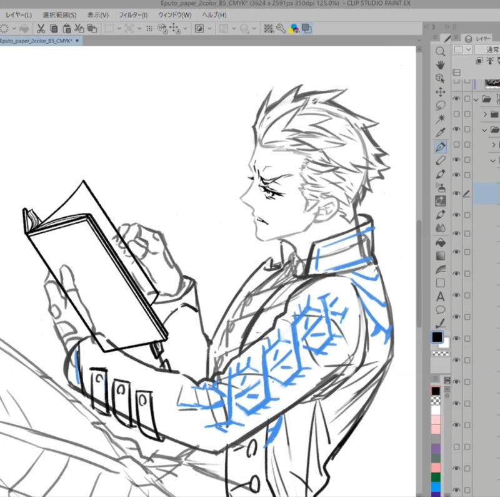500x497 pixels.
Task: Open the レイヤー(L) menu
Action: pos(19,15)
